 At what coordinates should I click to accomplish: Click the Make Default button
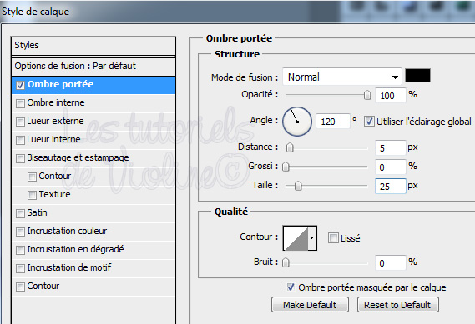click(310, 305)
